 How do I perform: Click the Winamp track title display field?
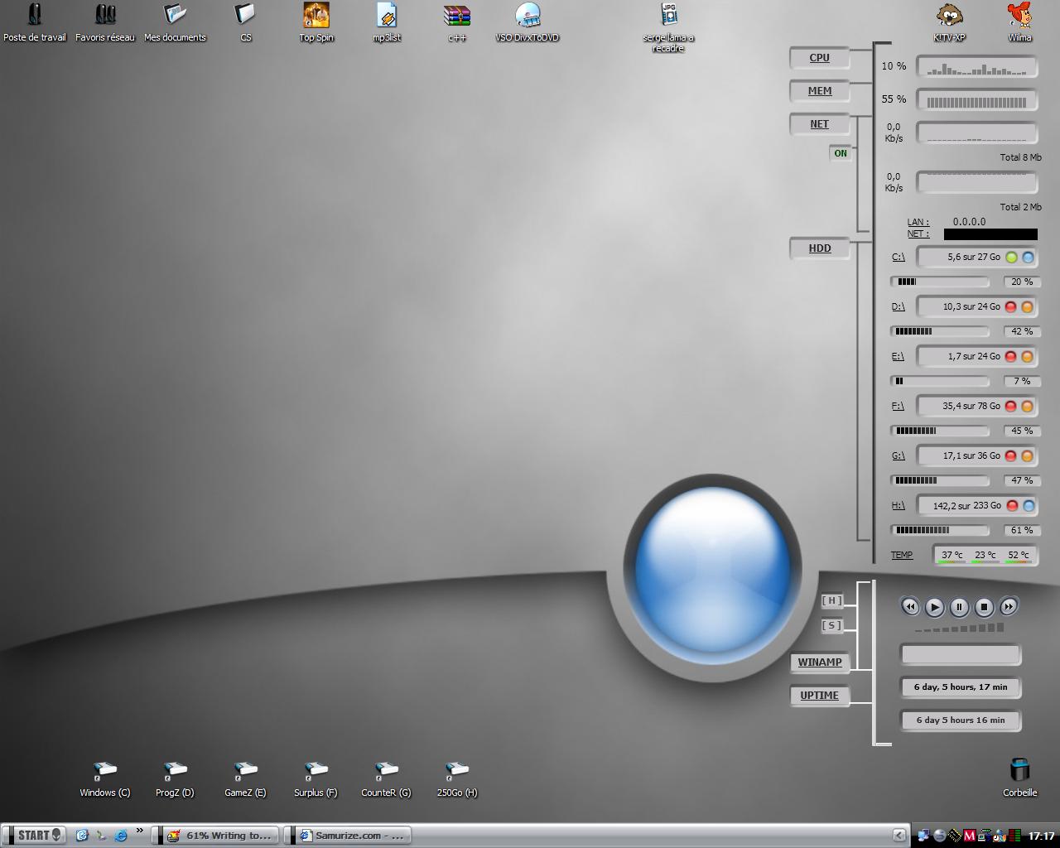pyautogui.click(x=961, y=655)
